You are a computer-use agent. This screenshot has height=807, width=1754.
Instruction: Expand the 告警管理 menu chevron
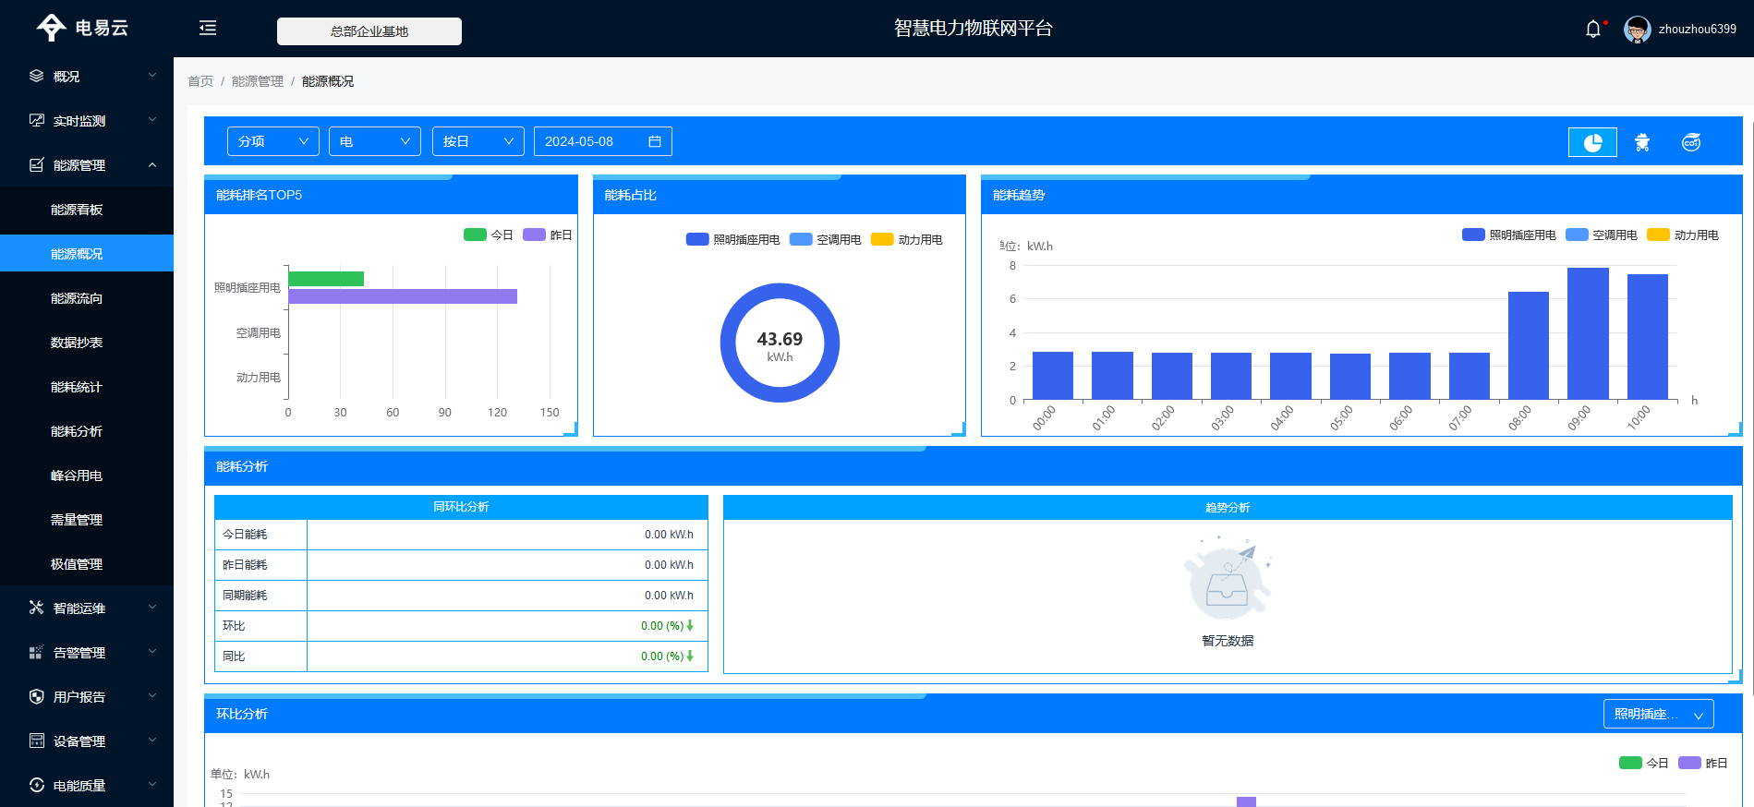[152, 652]
